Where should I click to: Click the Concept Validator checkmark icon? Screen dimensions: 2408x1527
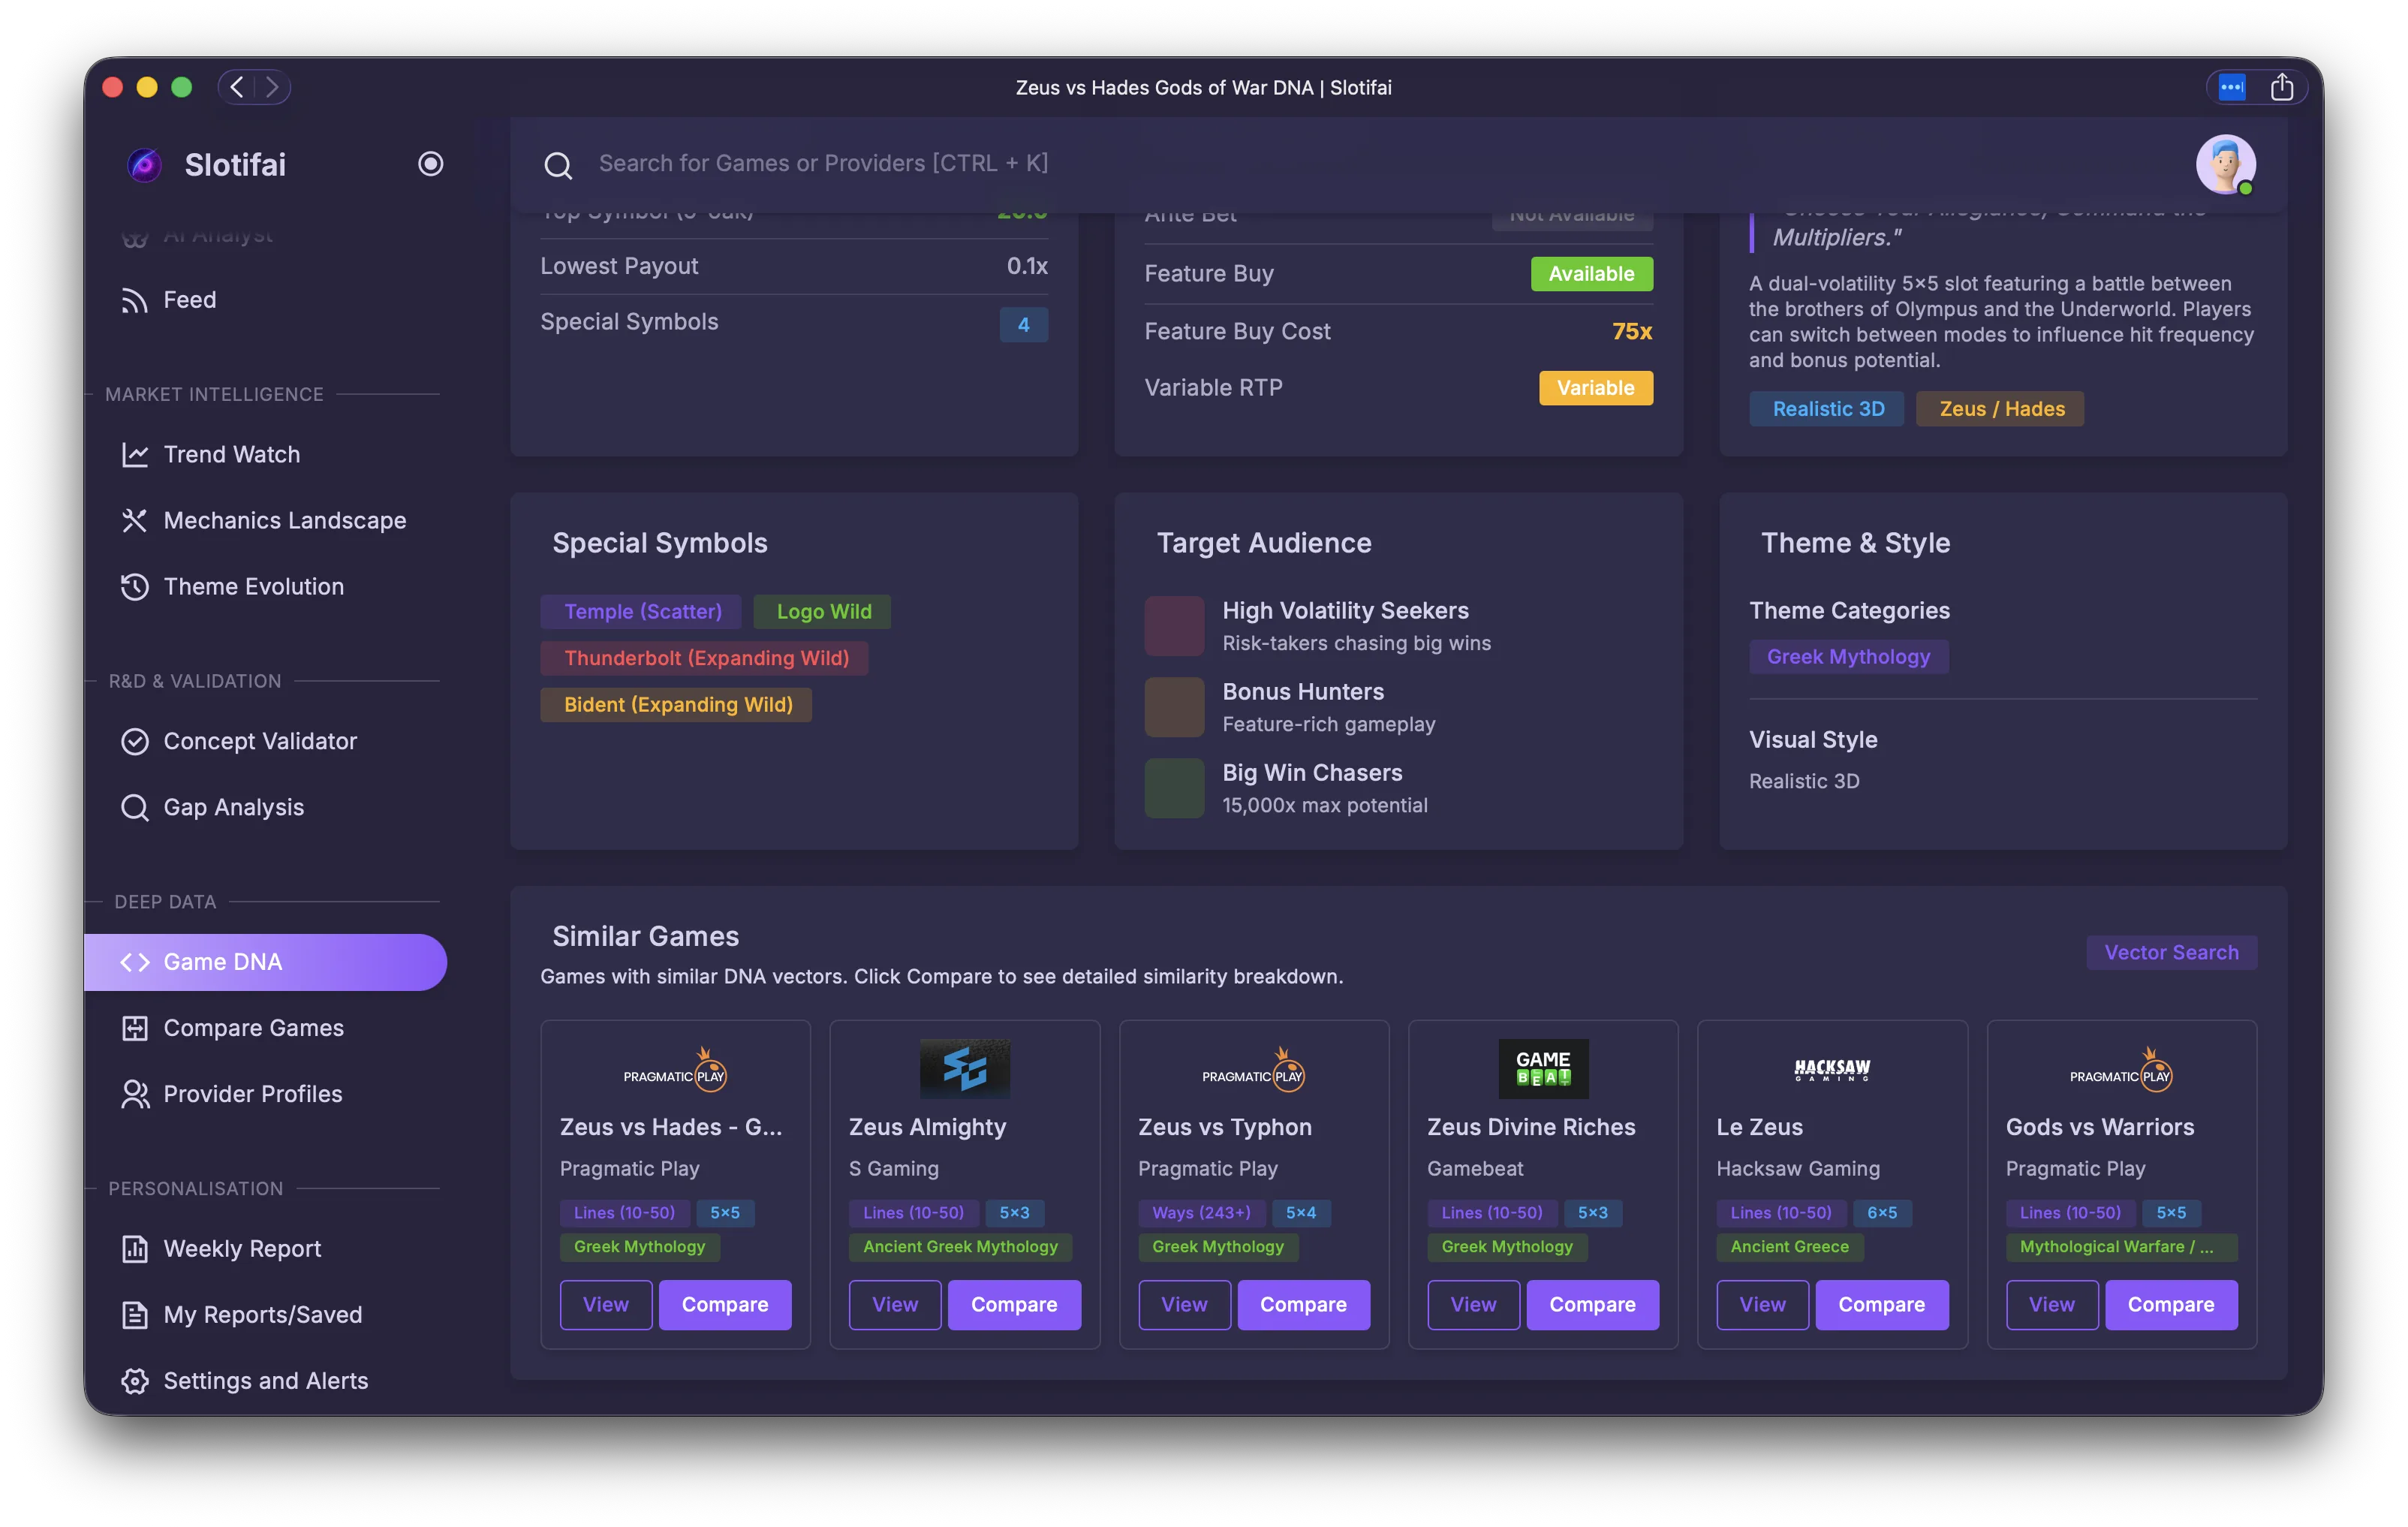(x=134, y=741)
